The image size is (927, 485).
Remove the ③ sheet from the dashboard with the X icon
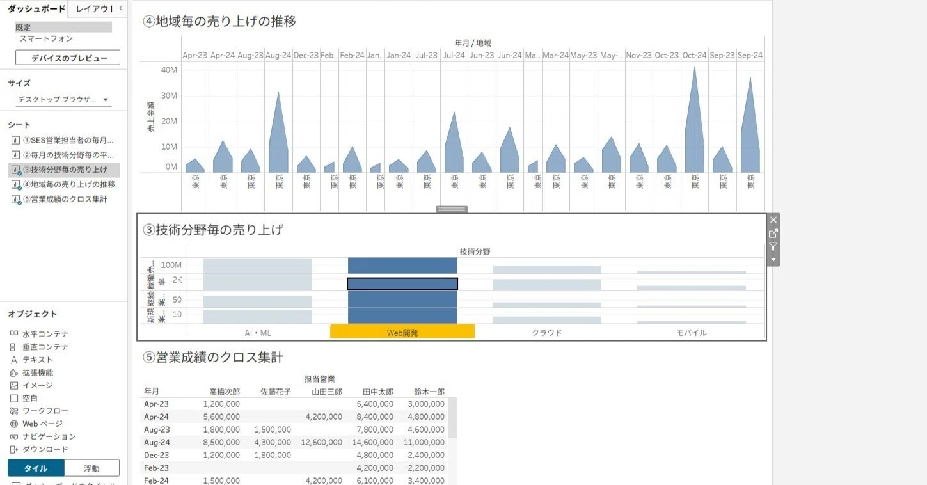point(773,220)
